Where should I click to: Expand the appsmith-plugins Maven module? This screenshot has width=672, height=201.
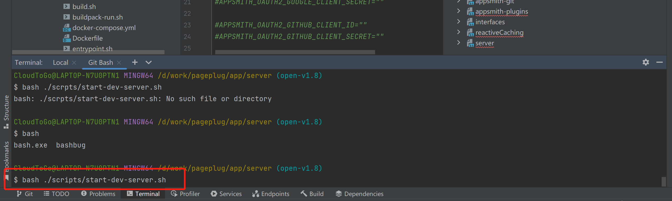pyautogui.click(x=459, y=11)
